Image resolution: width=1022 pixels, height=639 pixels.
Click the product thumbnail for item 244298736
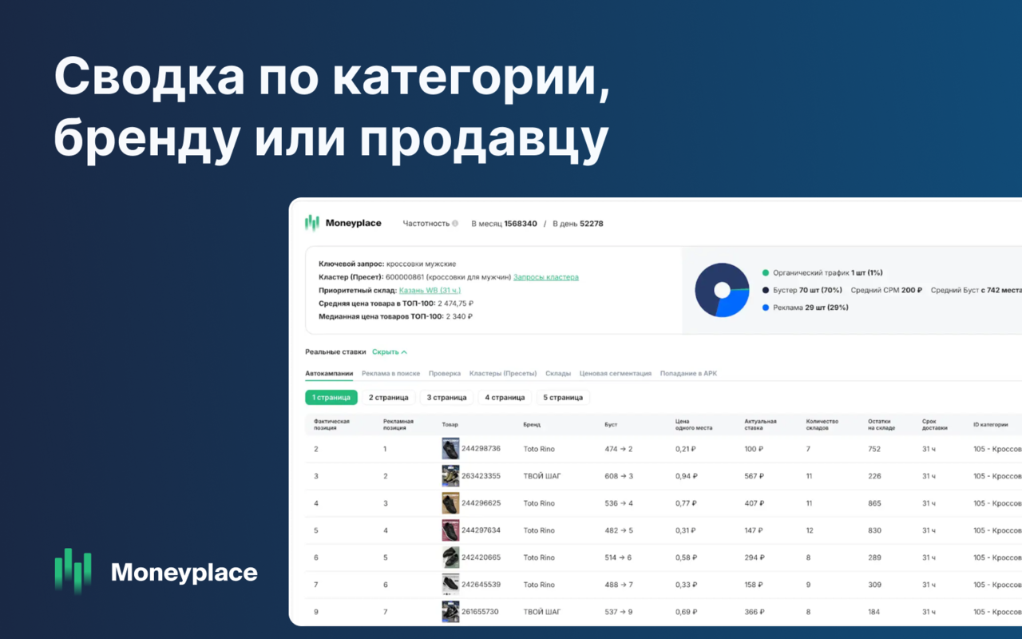(450, 448)
